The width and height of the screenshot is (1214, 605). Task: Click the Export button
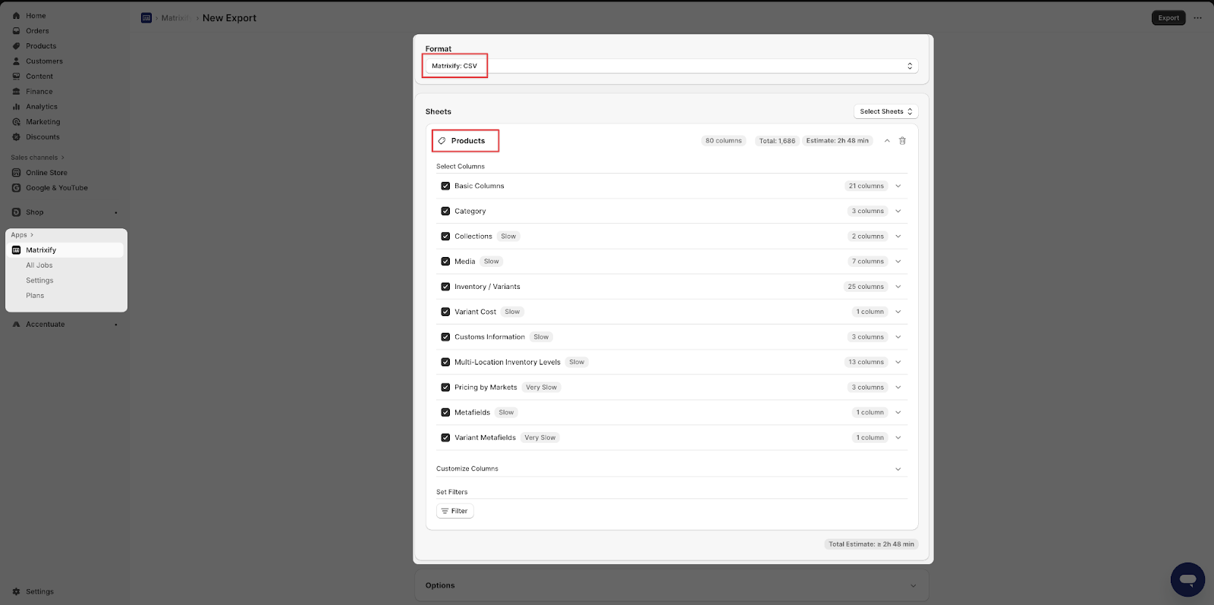pyautogui.click(x=1168, y=18)
